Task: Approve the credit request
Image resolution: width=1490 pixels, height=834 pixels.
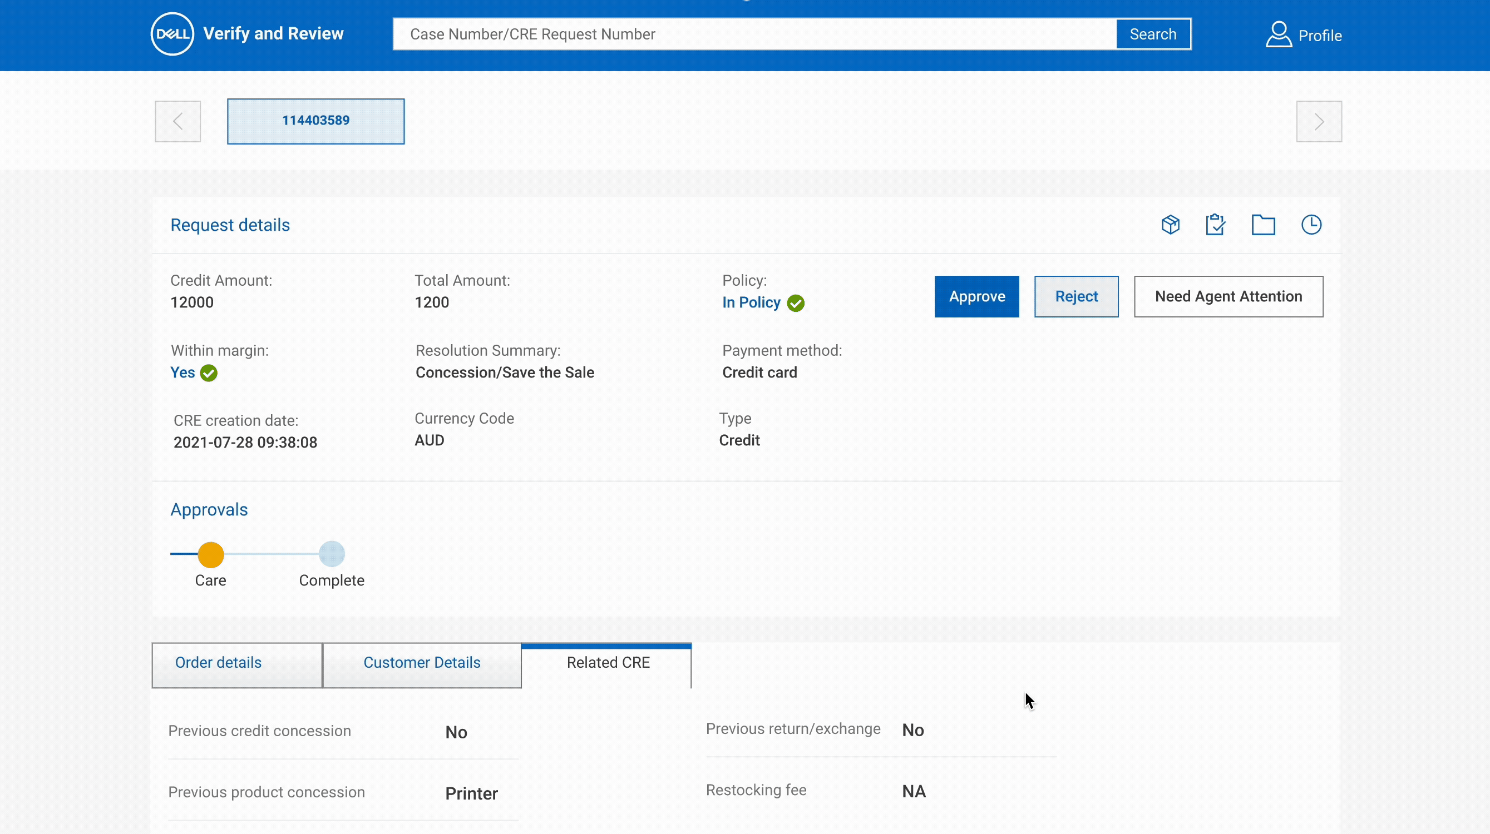Action: [x=976, y=296]
